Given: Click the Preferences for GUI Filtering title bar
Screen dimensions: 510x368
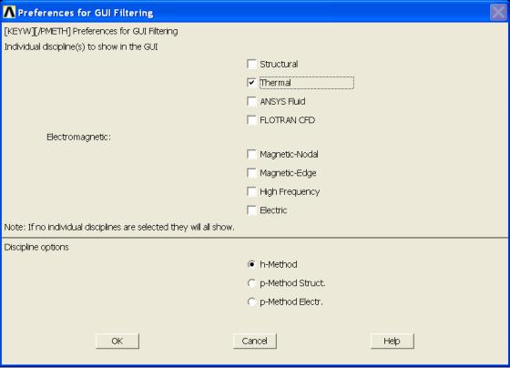Looking at the screenshot, I should point(253,13).
